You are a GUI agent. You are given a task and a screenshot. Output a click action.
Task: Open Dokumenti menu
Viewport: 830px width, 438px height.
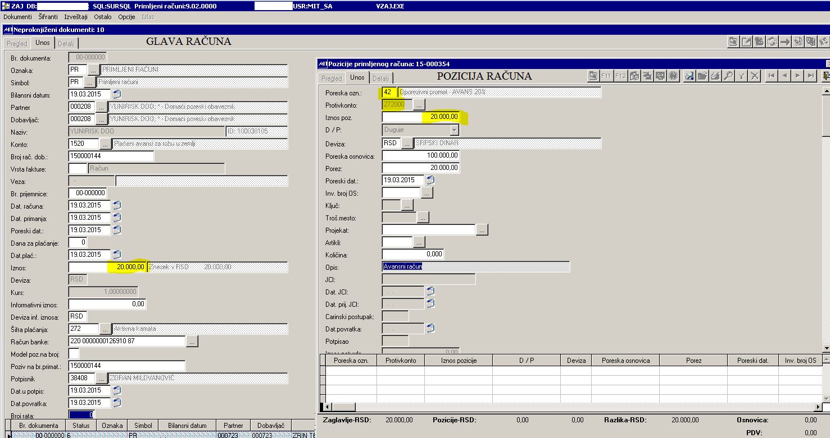tap(17, 17)
